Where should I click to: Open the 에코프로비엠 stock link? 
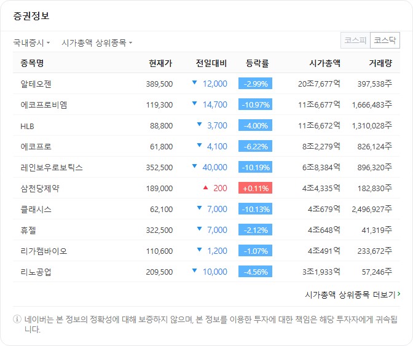coord(44,104)
